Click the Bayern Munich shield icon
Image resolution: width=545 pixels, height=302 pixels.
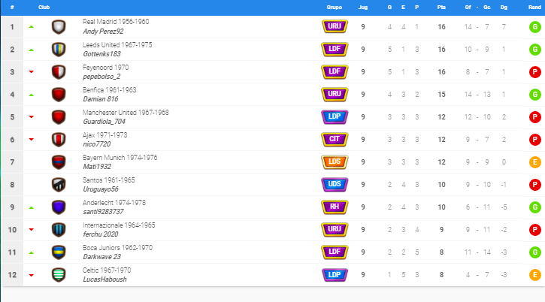pyautogui.click(x=59, y=162)
